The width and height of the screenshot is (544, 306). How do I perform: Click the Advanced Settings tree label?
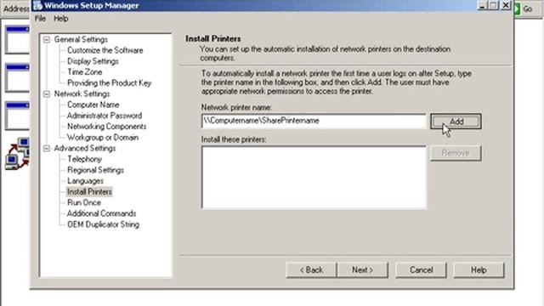click(85, 148)
